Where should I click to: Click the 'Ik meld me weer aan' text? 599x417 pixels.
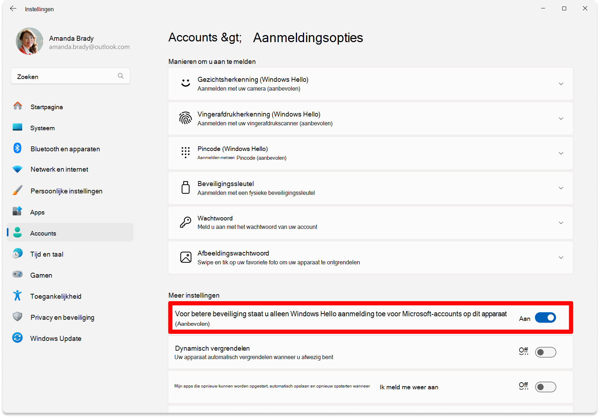tap(409, 387)
